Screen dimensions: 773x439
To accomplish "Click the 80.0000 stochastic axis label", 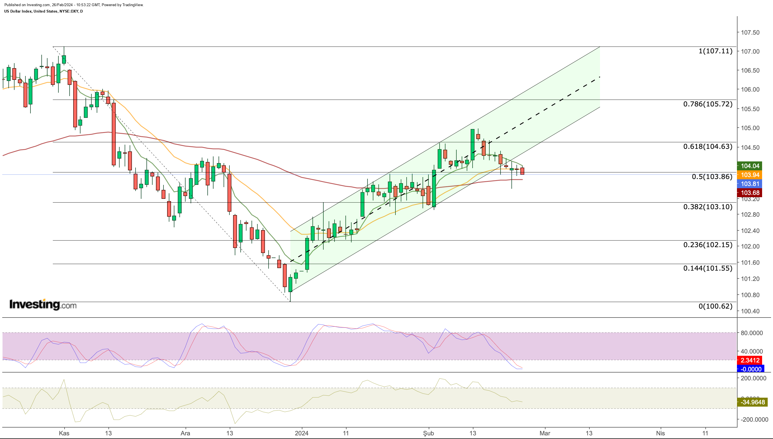I will pyautogui.click(x=751, y=333).
